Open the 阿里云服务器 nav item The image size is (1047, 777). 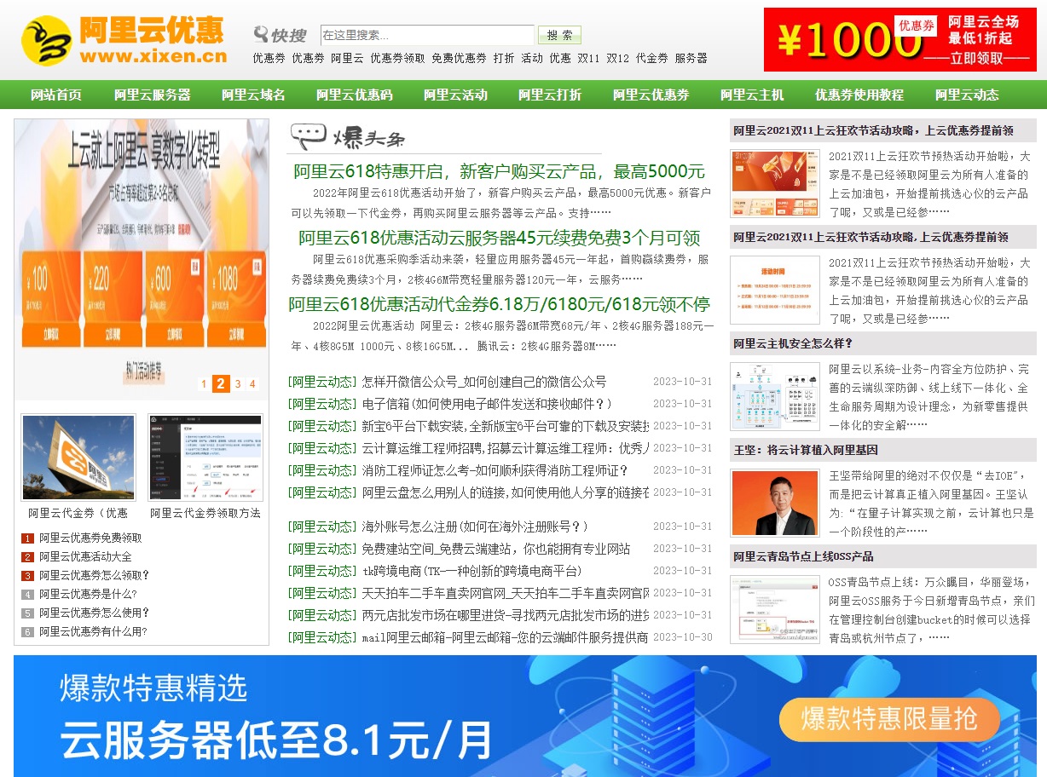(153, 95)
